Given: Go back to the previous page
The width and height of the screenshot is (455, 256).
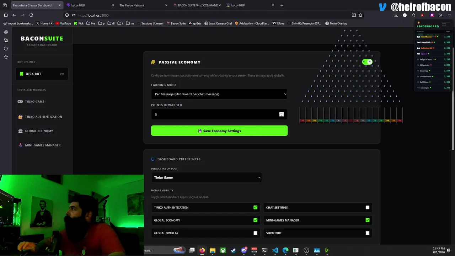Looking at the screenshot, I should point(14,15).
